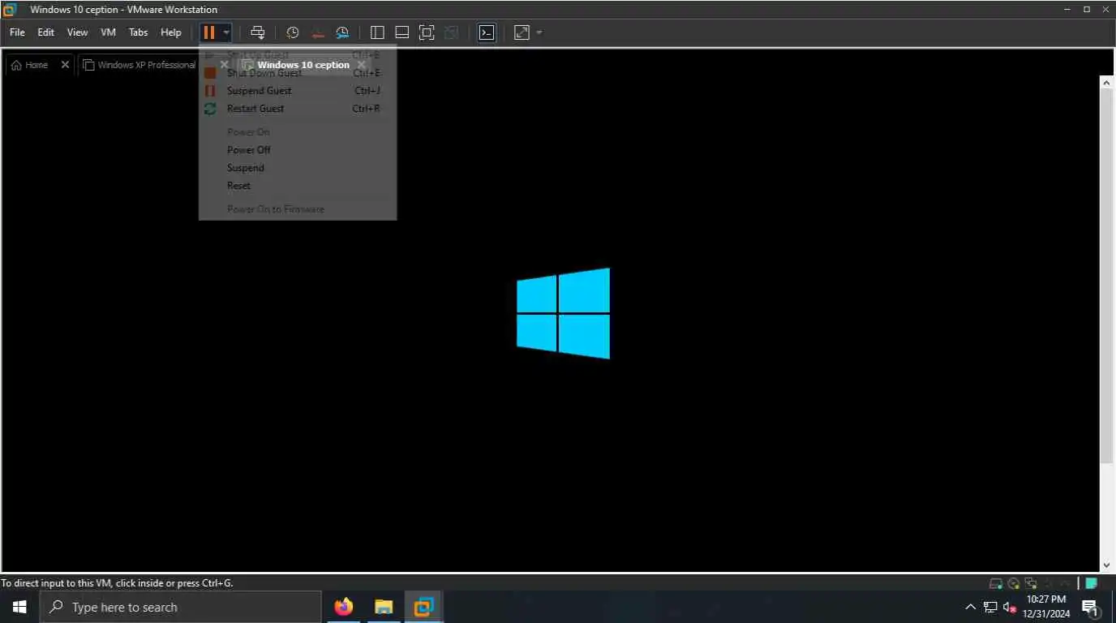
Task: Close the Windows XP Professional tab
Action: click(x=224, y=65)
